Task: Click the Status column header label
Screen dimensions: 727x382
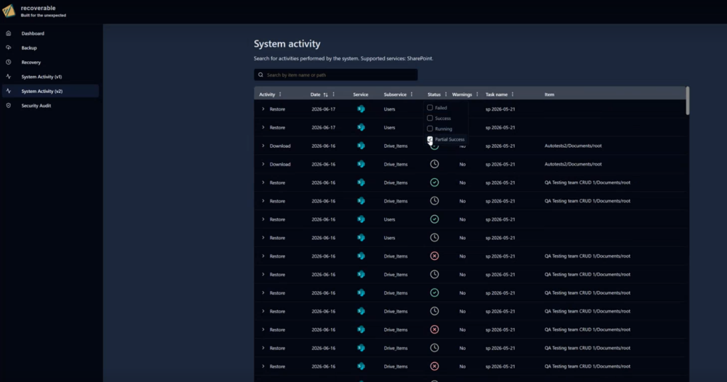Action: point(434,94)
